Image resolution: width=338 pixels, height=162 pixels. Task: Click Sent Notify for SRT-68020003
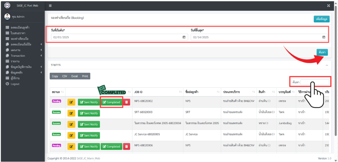pos(89,113)
